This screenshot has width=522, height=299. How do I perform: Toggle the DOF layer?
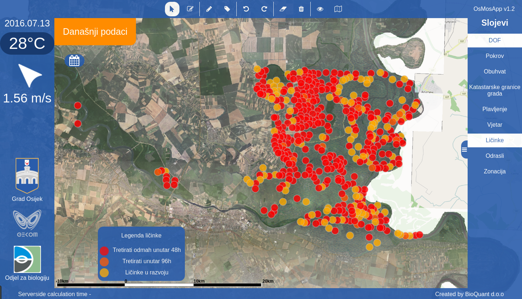coord(494,41)
